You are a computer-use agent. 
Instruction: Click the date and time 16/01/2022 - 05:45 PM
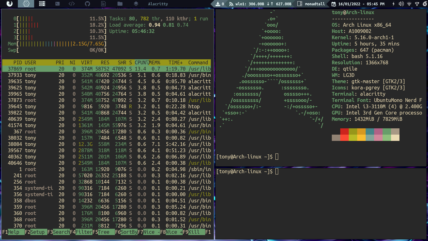(x=362, y=4)
